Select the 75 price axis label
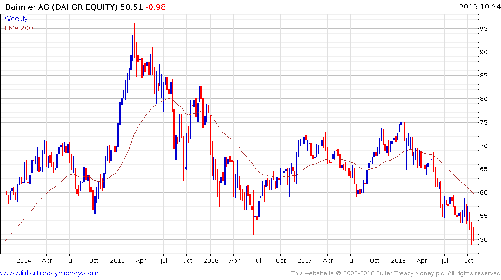The image size is (501, 280). pos(483,123)
